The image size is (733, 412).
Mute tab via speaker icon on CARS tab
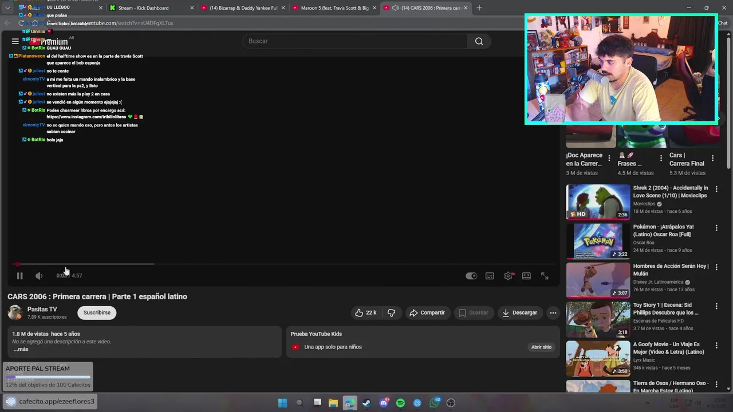[395, 8]
